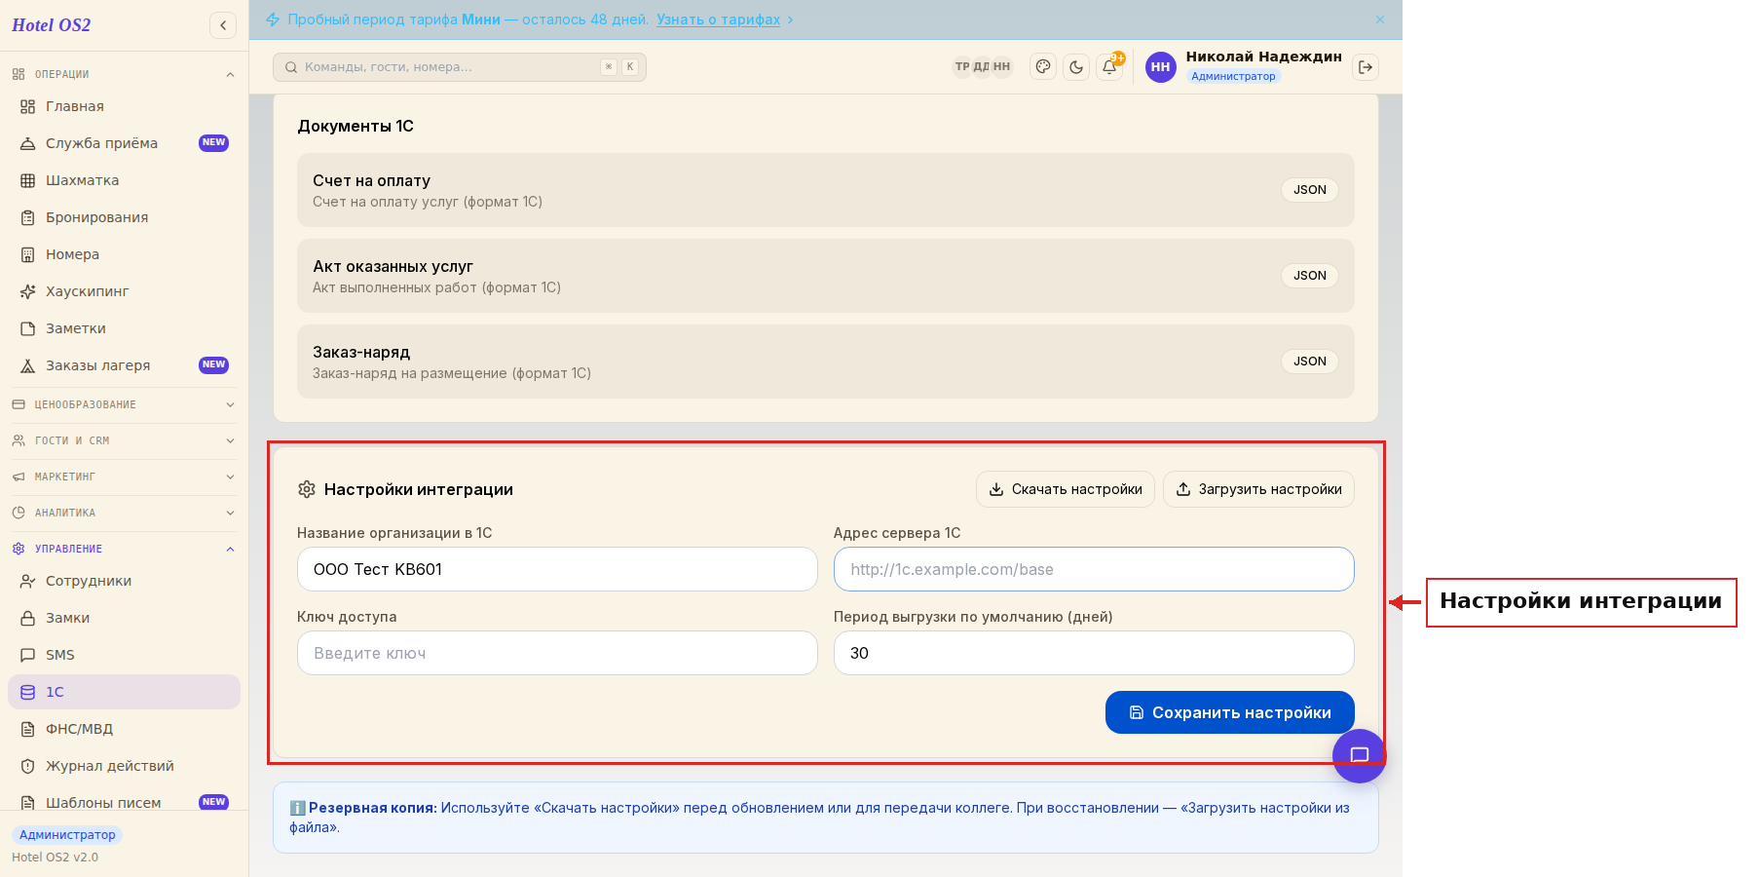Edit Название организации в 1С field
Screen dimensions: 1760x877
(x=557, y=569)
